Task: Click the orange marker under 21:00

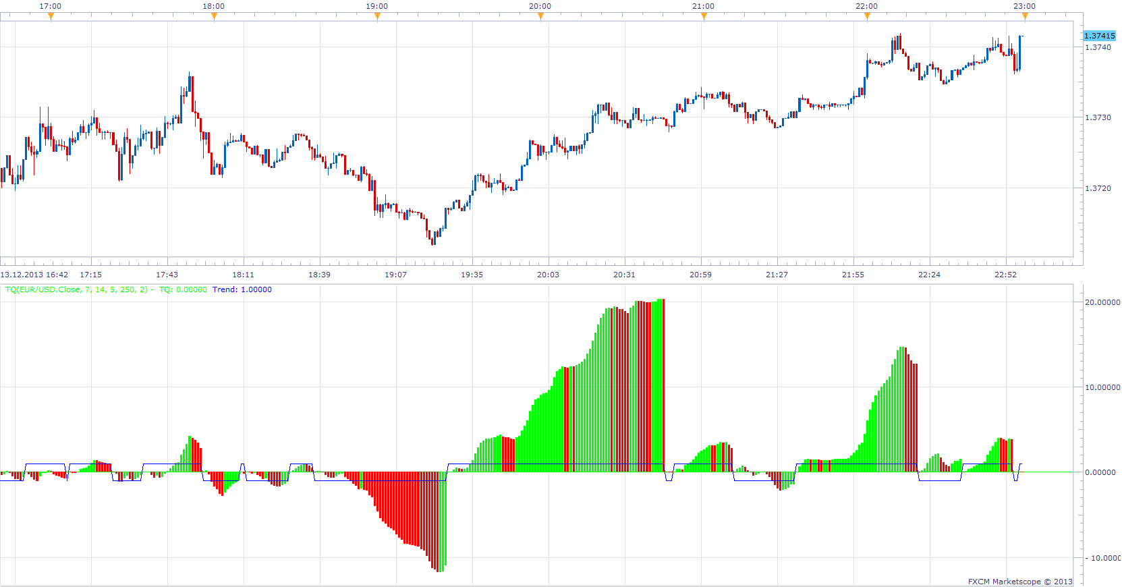Action: [704, 16]
